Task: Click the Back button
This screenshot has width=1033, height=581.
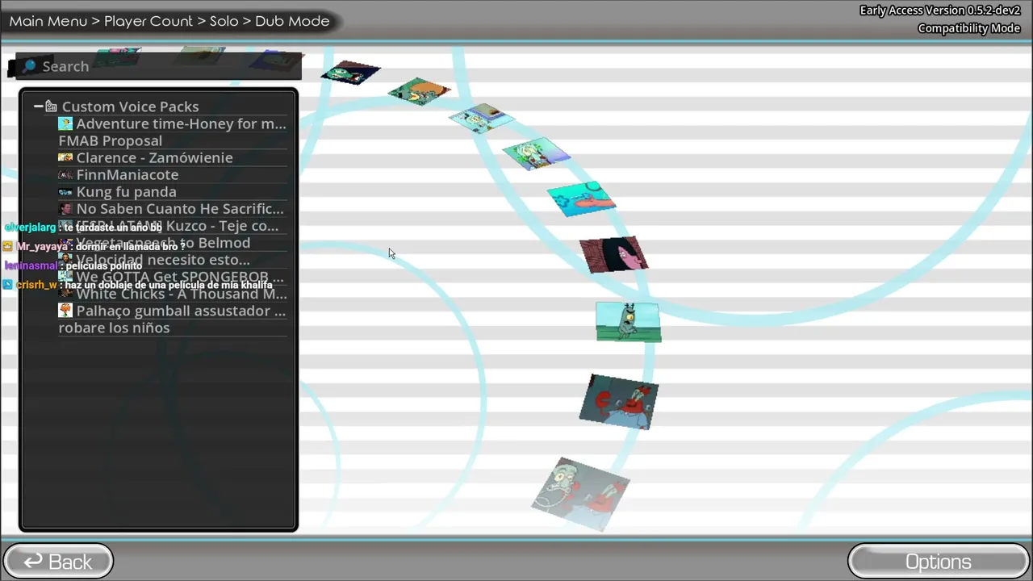Action: coord(58,562)
